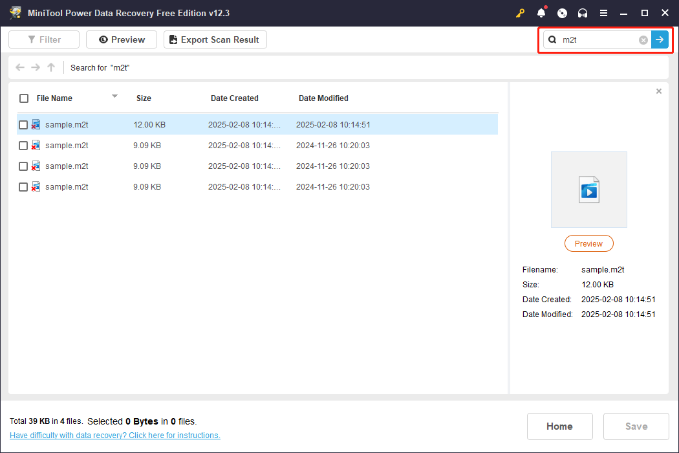Click the Export Scan Result button
Viewport: 679px width, 453px height.
pyautogui.click(x=215, y=39)
